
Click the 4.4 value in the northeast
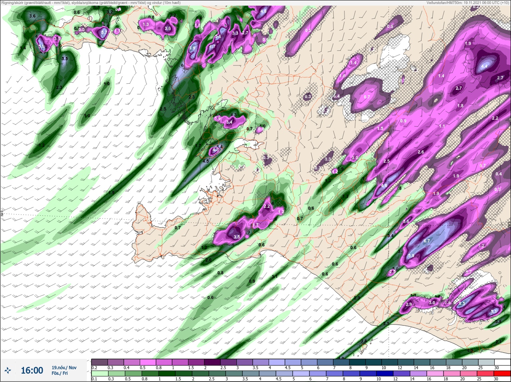[485, 66]
